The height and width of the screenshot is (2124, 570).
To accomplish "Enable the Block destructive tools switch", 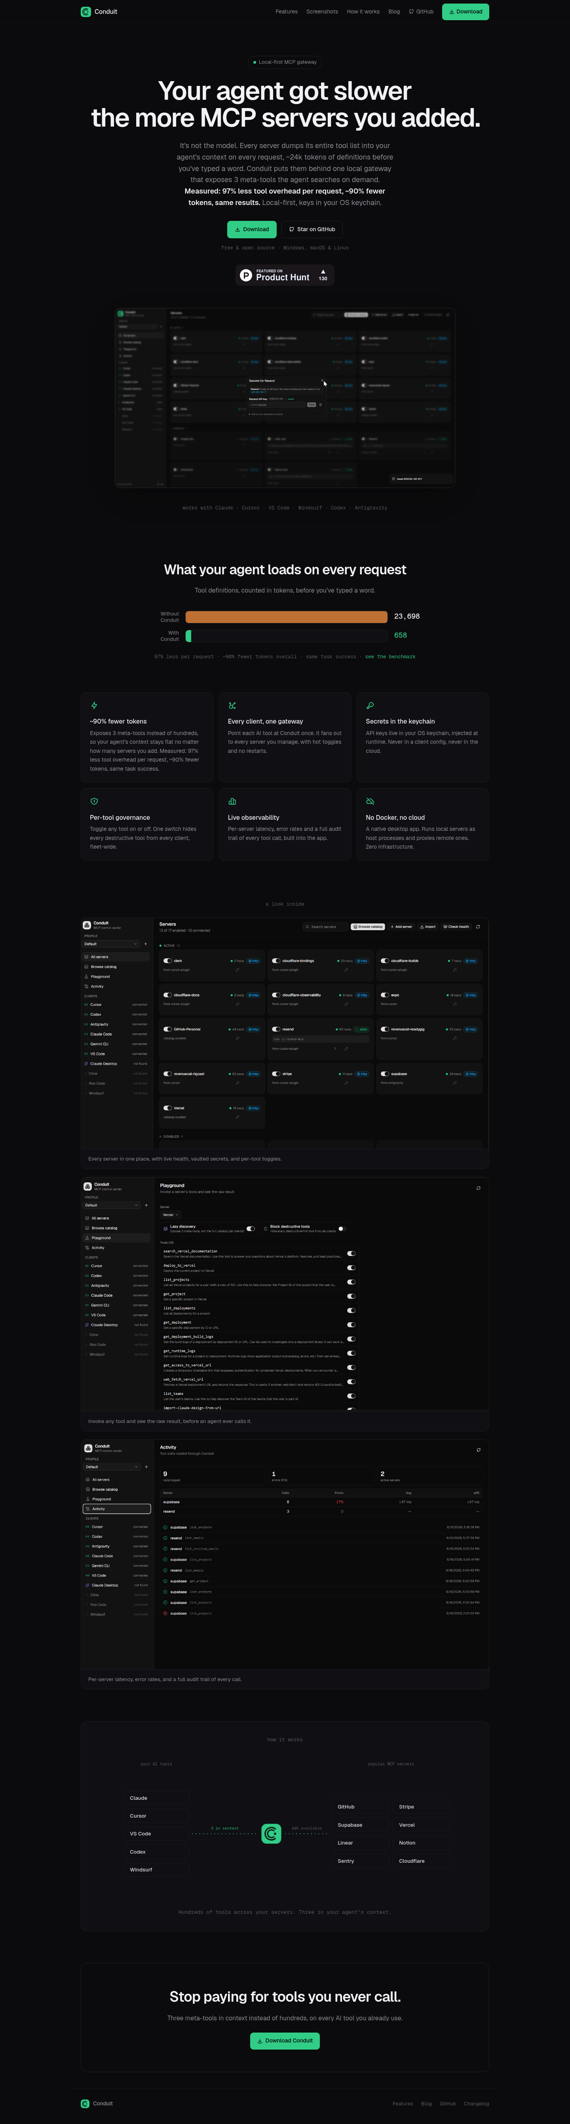I will 342,1229.
